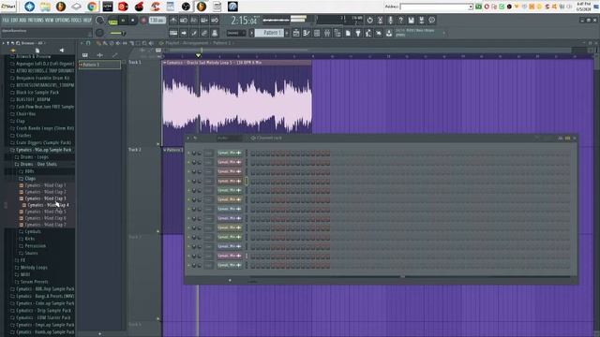The height and width of the screenshot is (337, 600).
Task: Click the view channel rack icon
Action: click(x=317, y=34)
